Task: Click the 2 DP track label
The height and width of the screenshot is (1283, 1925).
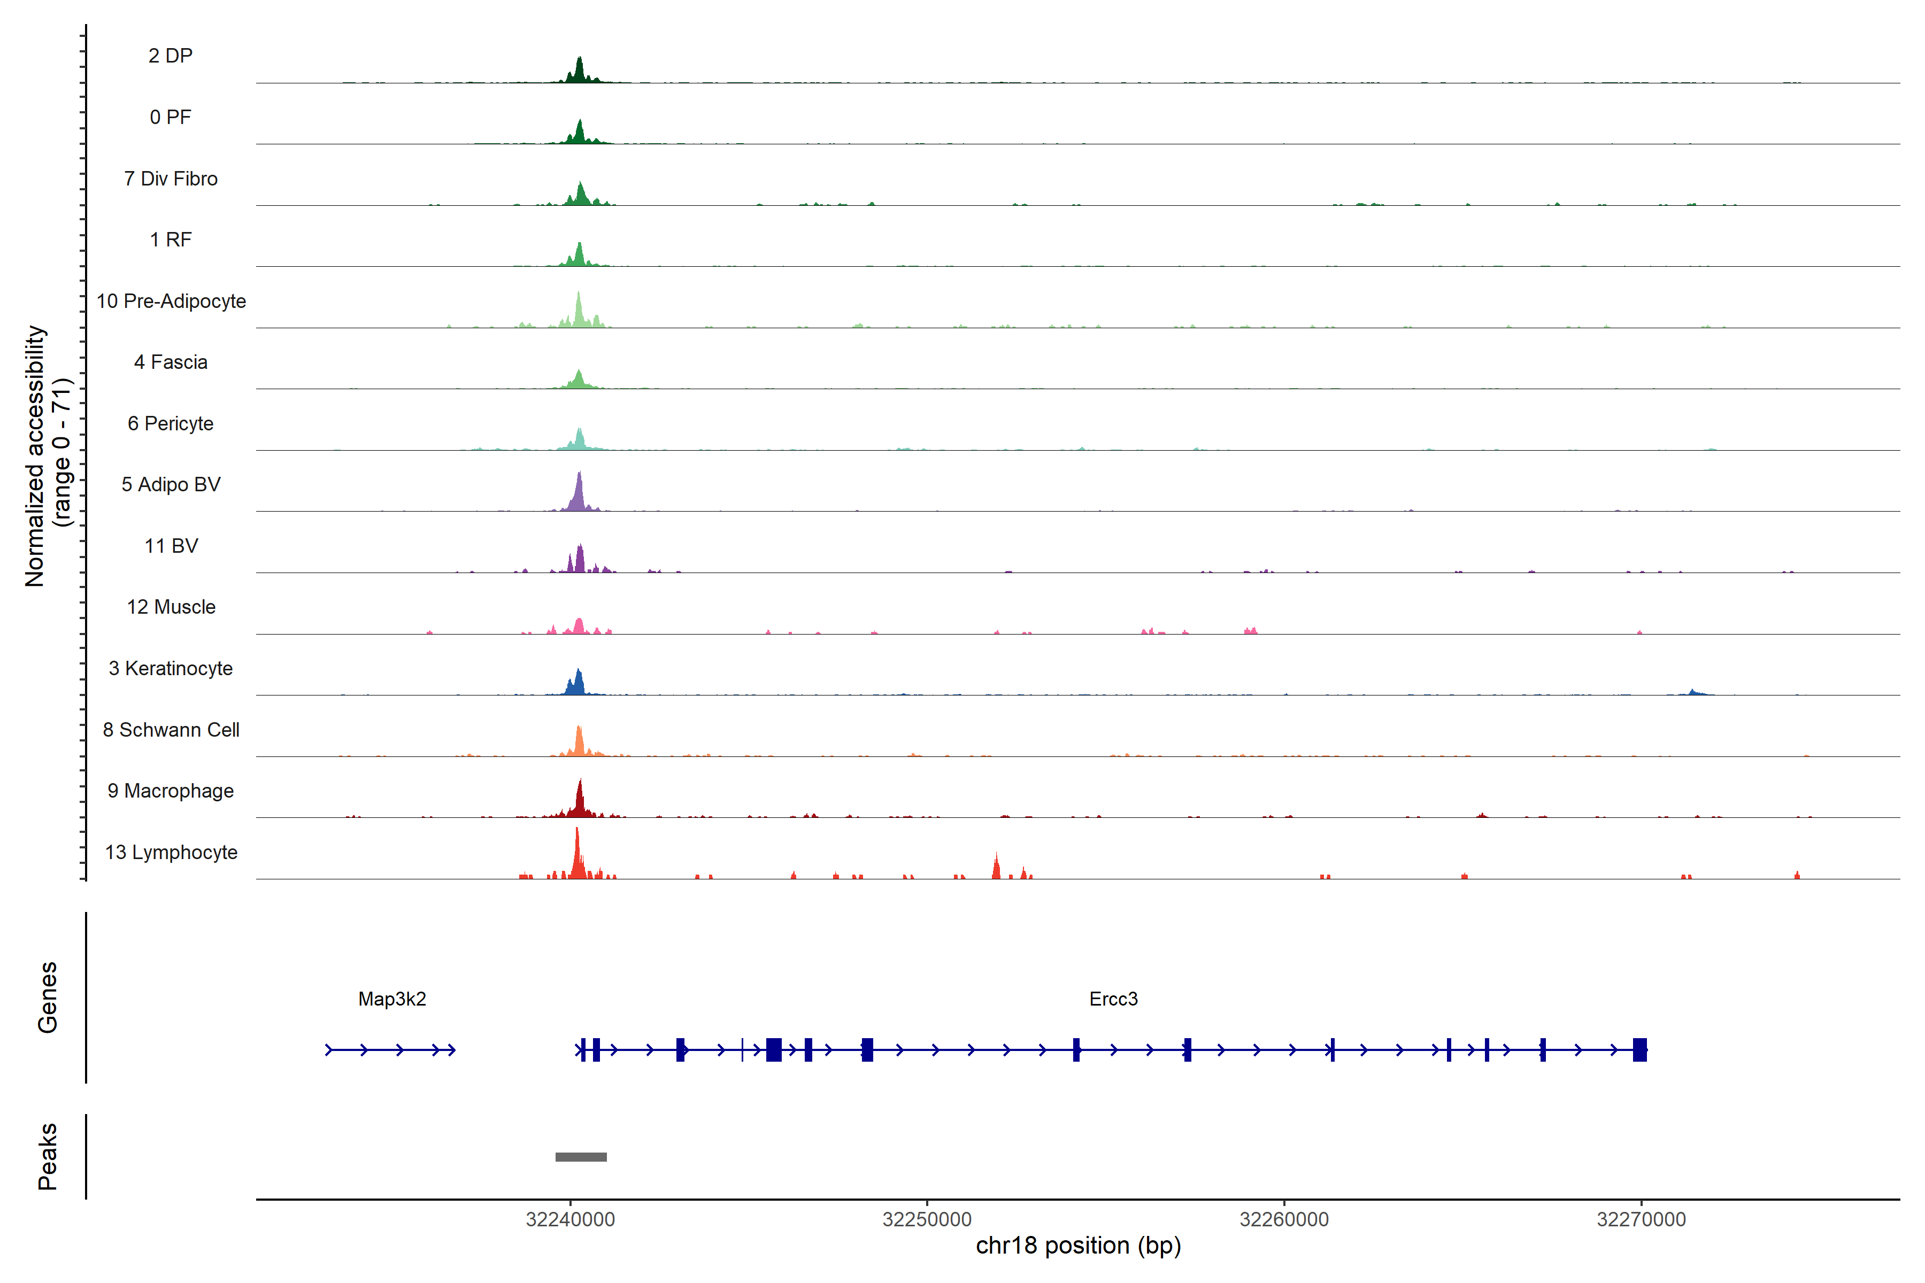Action: 170,56
